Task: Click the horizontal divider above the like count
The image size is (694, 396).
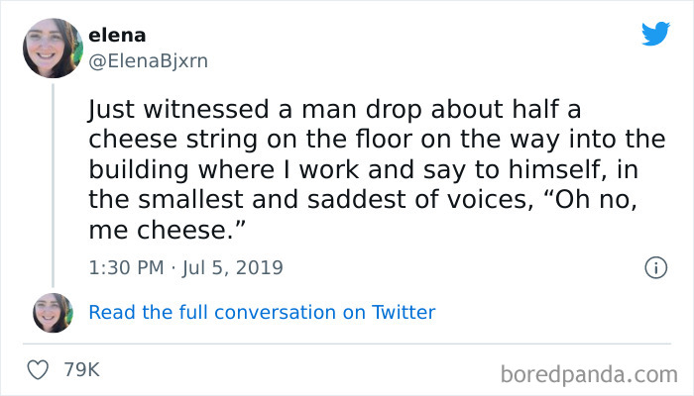Action: click(347, 344)
